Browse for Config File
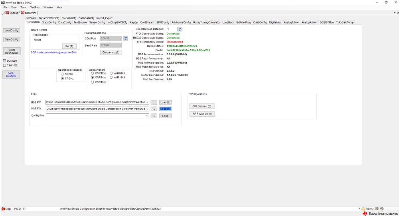This screenshot has width=399, height=216. click(x=154, y=116)
